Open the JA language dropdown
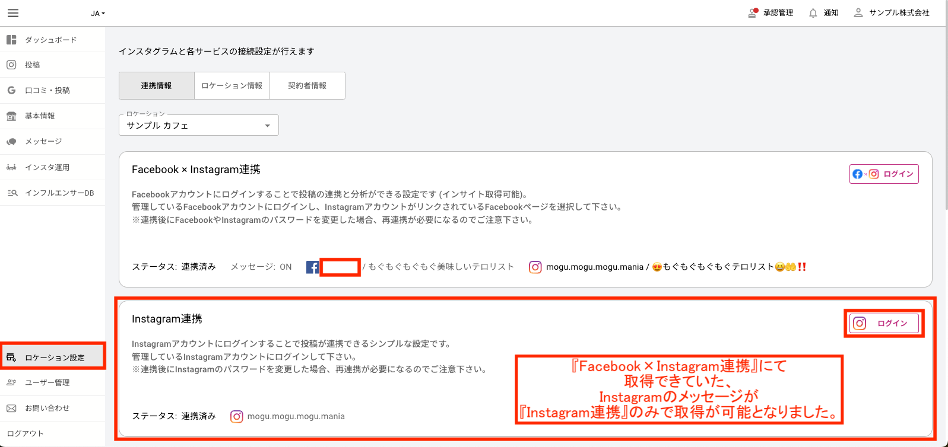 (98, 13)
